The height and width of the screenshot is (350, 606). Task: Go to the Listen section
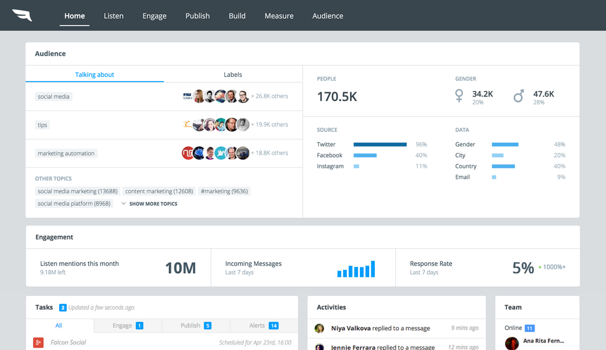pyautogui.click(x=113, y=16)
